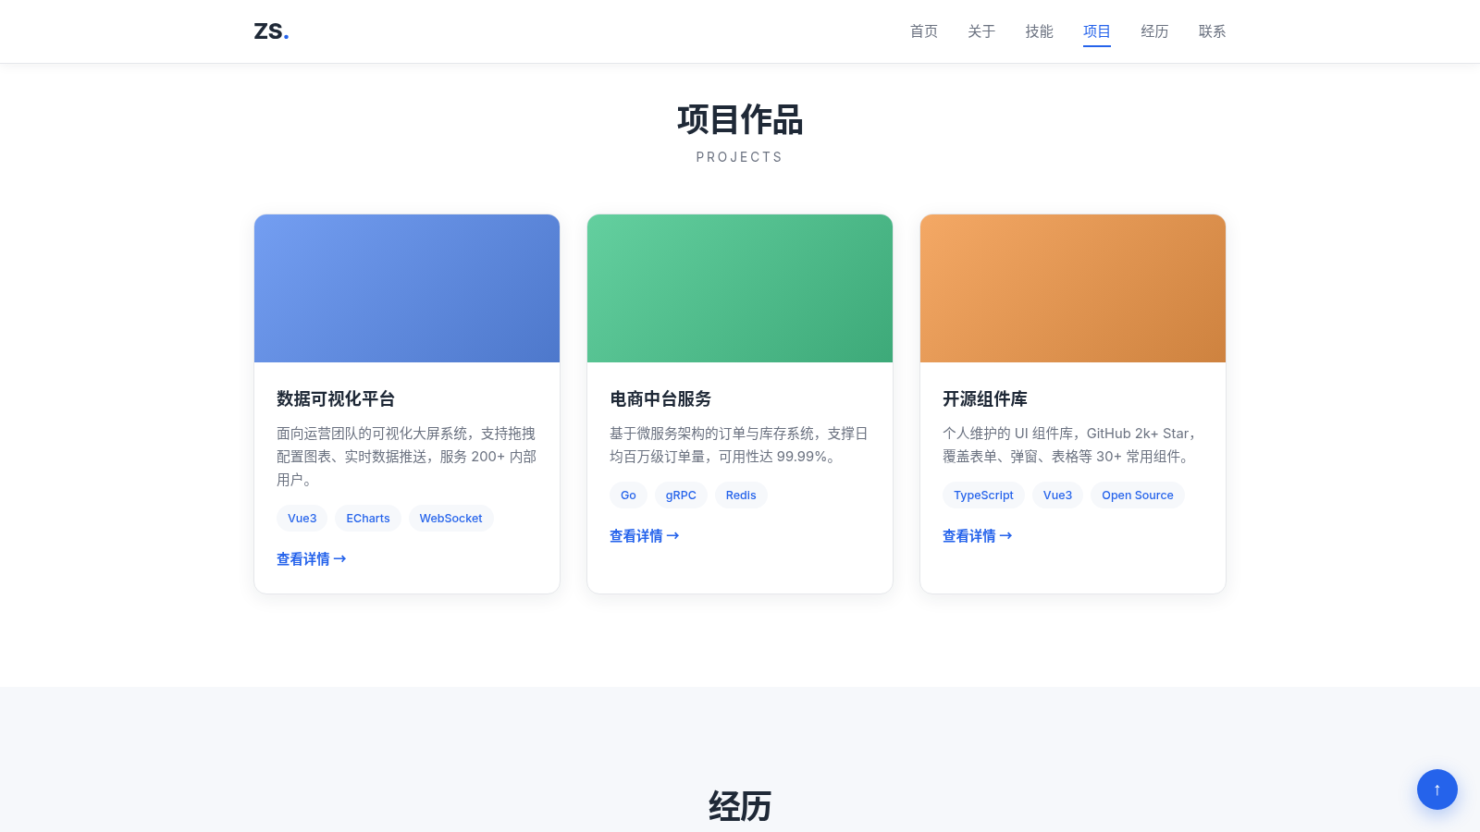
Task: Click the 数据可视化平台 description paragraph
Action: (407, 457)
